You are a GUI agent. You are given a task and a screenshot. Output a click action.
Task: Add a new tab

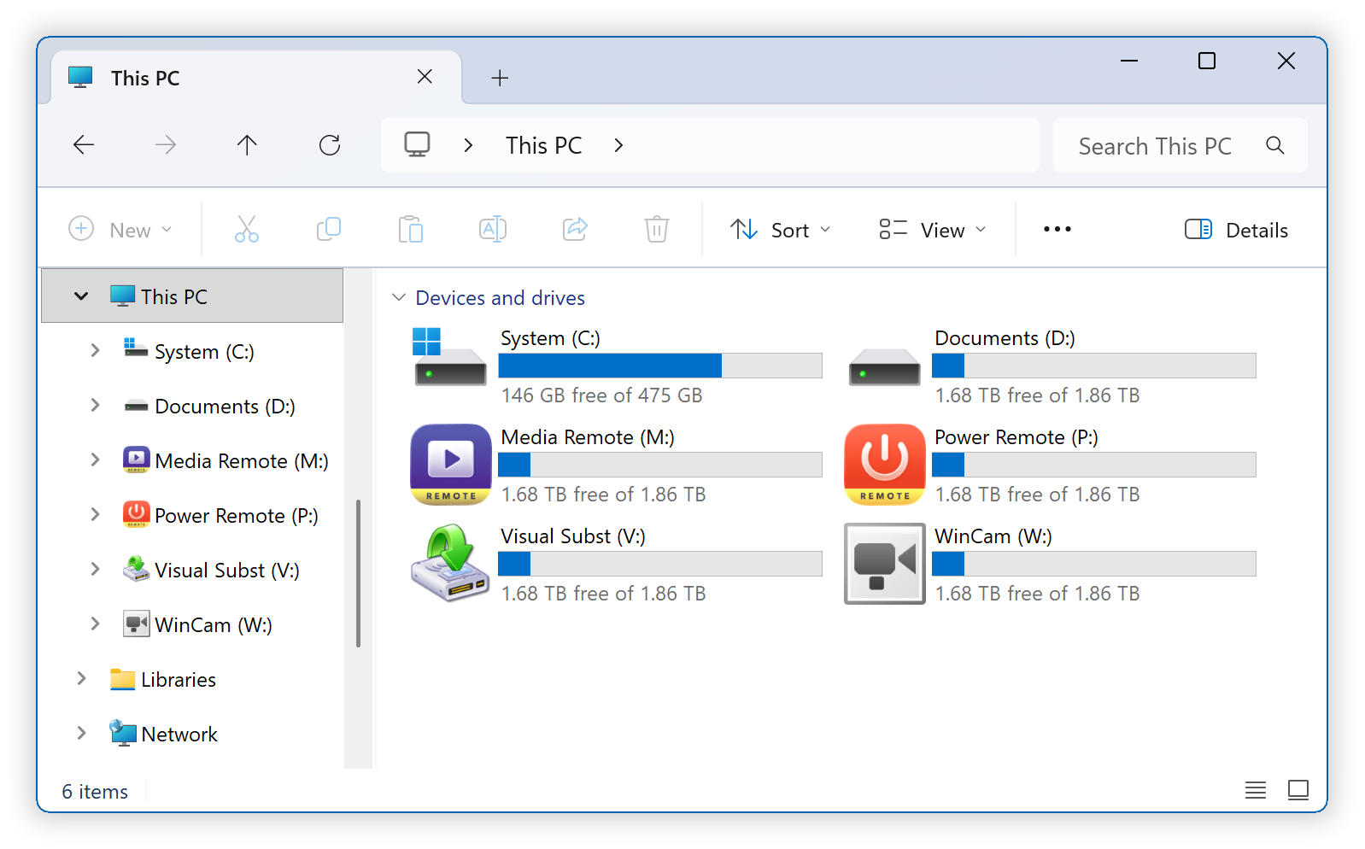[500, 78]
